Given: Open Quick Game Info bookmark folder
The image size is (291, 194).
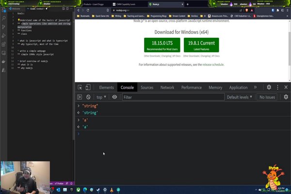Looking at the screenshot, I should [100, 16].
